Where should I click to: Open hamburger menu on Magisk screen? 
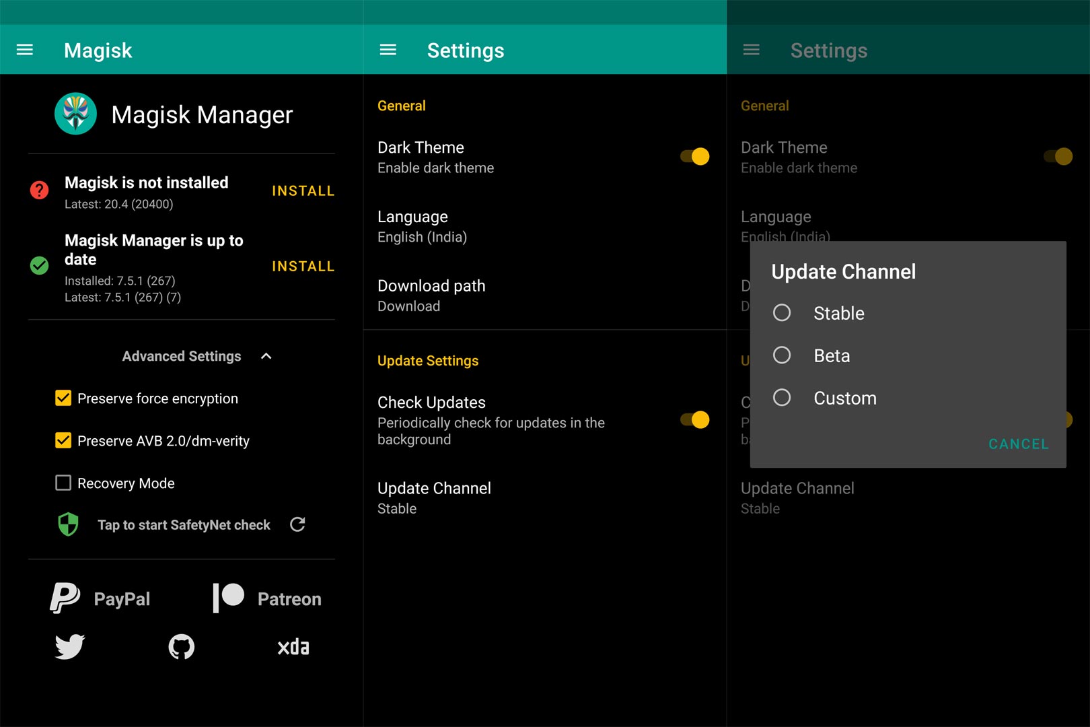pos(25,50)
